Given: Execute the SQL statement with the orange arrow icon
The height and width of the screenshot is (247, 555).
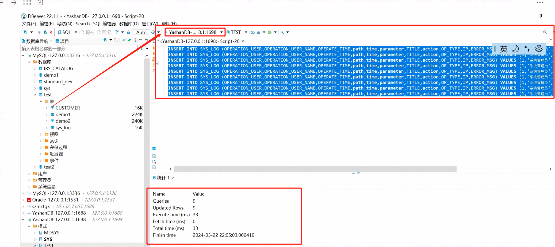Looking at the screenshot, I should click(154, 49).
